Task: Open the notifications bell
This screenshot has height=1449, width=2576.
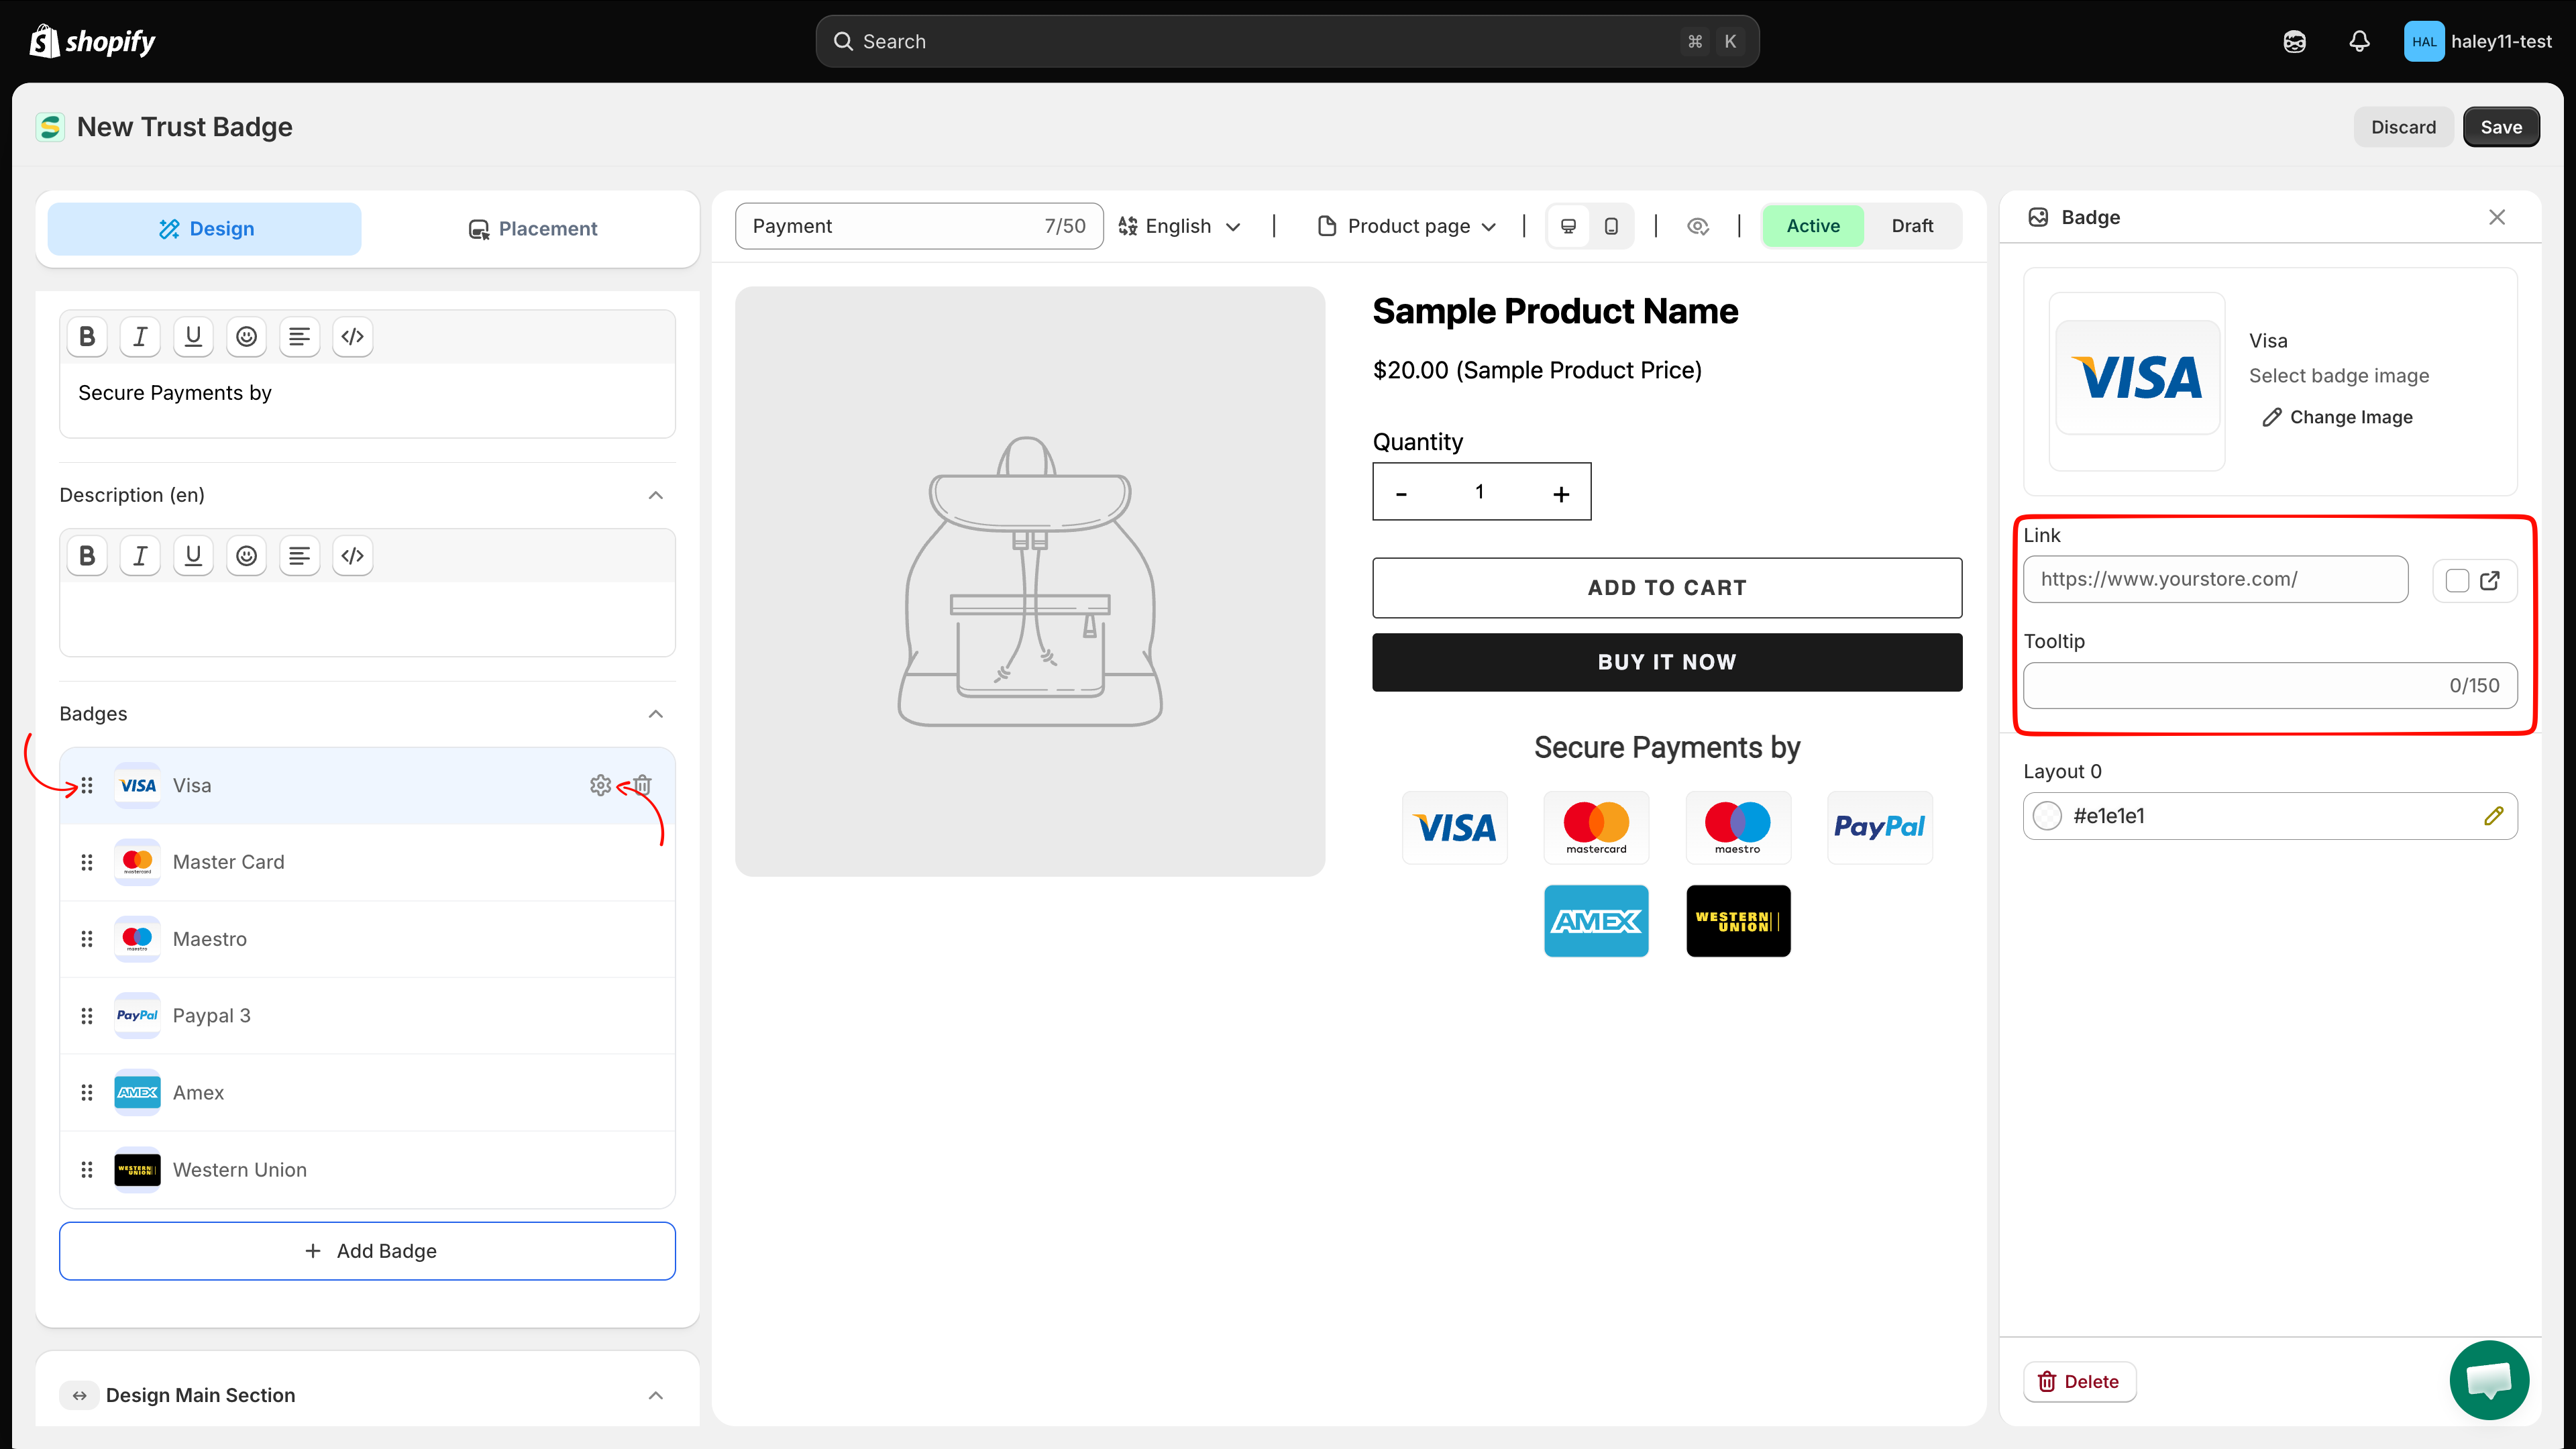Action: pyautogui.click(x=2359, y=41)
